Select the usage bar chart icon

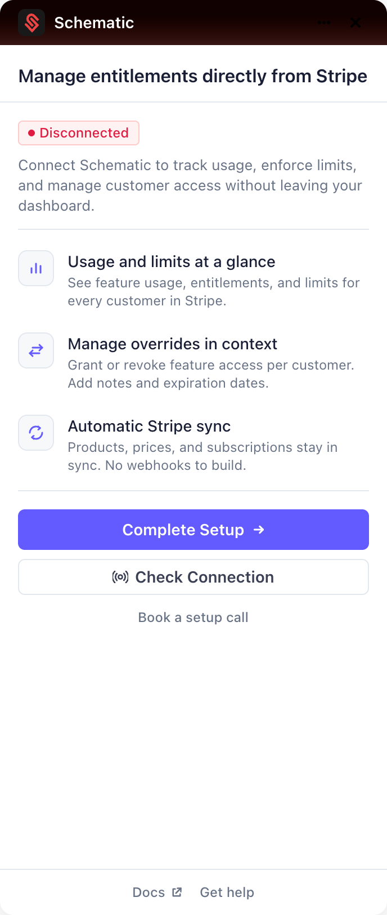35,268
